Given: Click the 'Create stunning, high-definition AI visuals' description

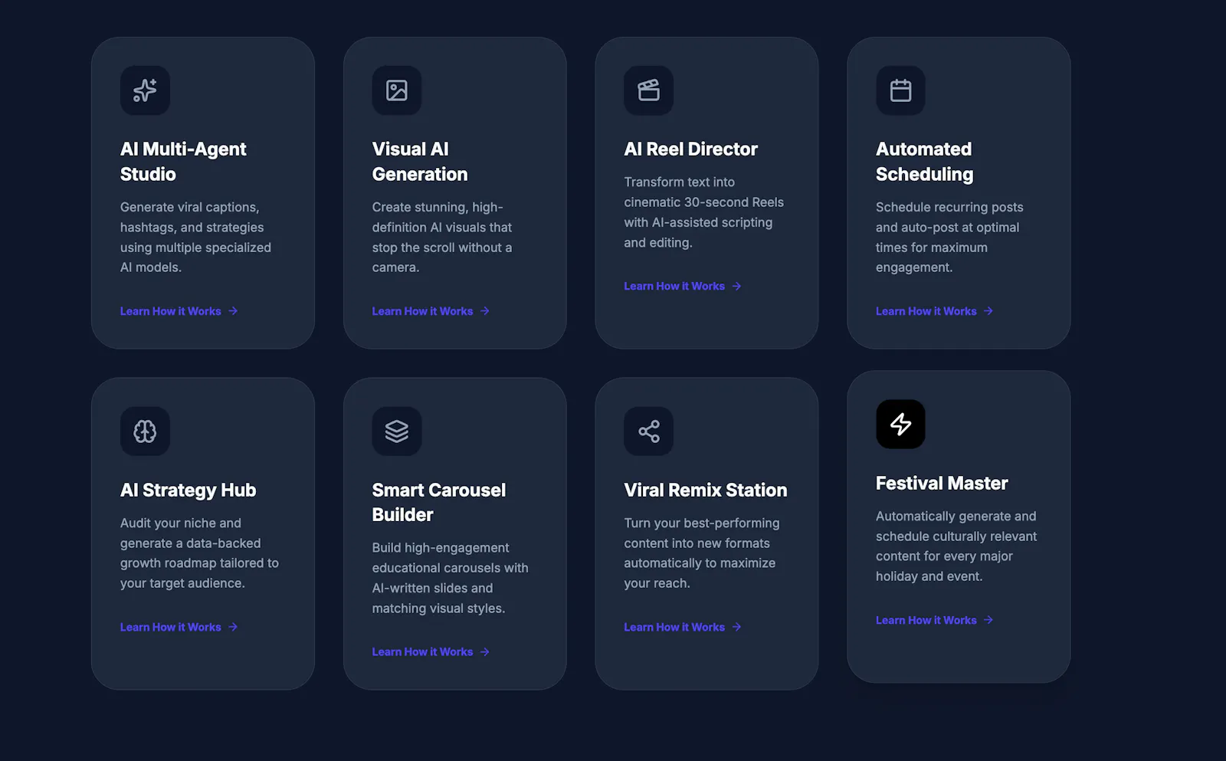Looking at the screenshot, I should pos(442,238).
